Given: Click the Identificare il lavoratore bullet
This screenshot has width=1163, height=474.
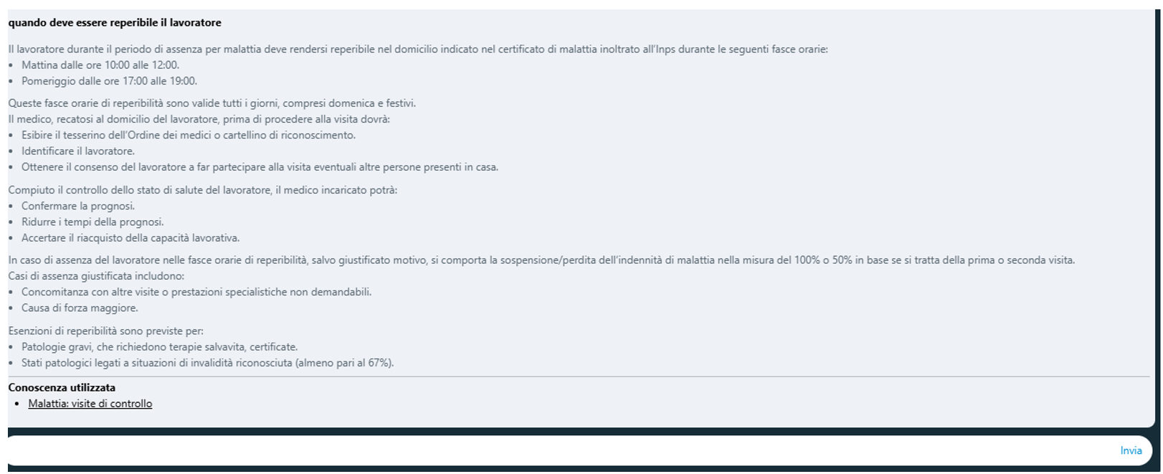Looking at the screenshot, I should point(77,151).
